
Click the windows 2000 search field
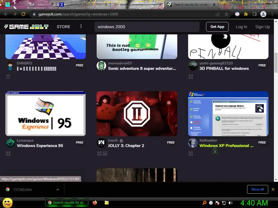pos(147,27)
